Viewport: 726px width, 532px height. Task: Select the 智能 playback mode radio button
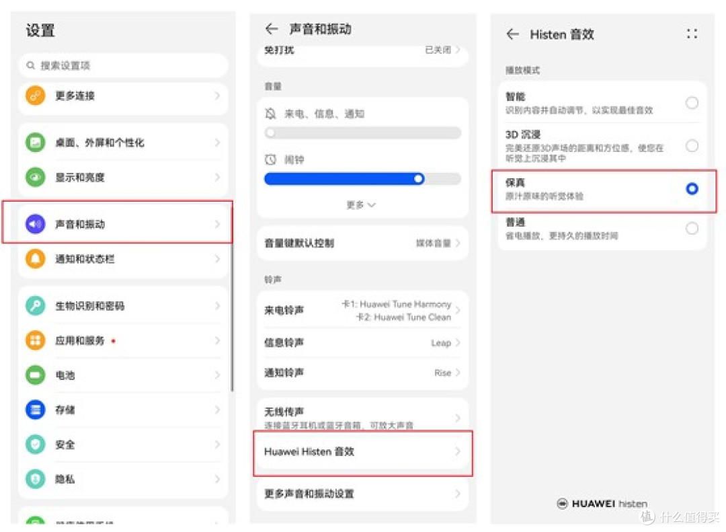click(692, 102)
